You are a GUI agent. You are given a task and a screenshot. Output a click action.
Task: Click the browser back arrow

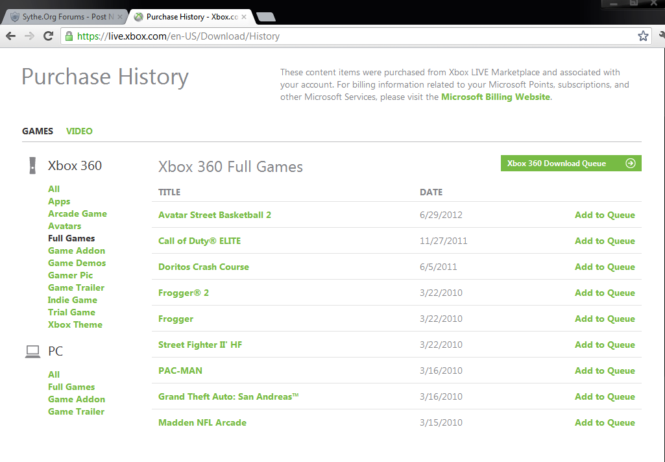(x=10, y=36)
